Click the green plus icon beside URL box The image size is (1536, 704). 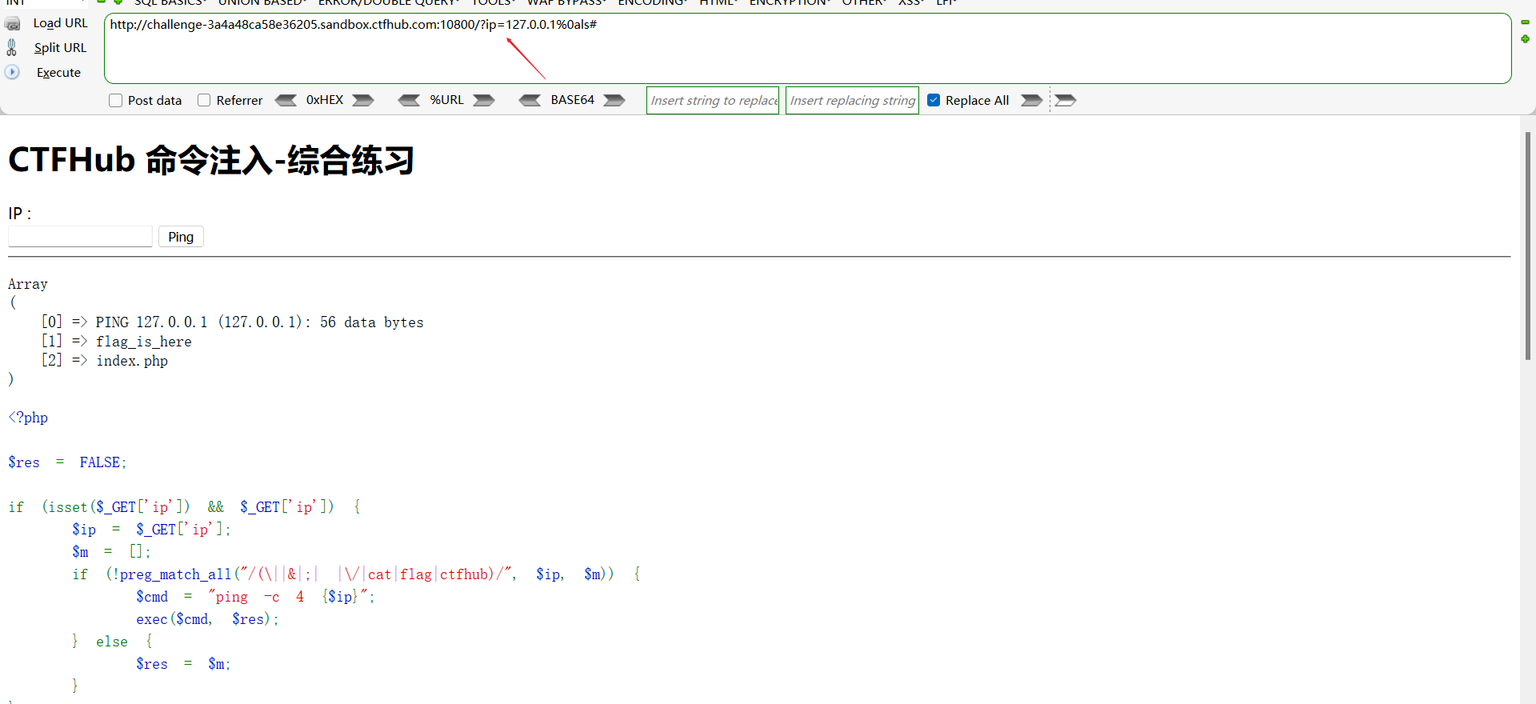click(1526, 38)
